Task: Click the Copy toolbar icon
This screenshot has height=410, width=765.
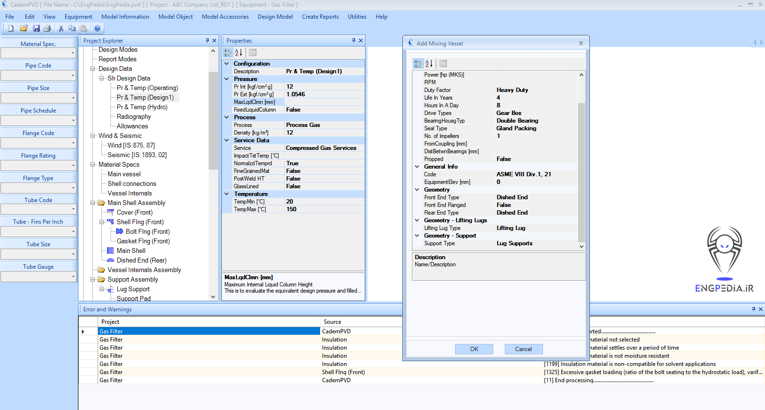Action: [x=72, y=28]
